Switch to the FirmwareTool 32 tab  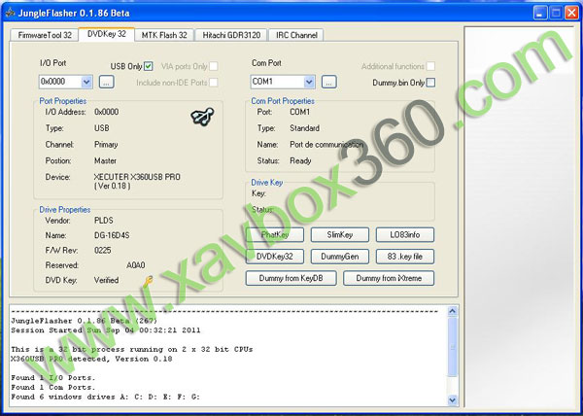(45, 35)
